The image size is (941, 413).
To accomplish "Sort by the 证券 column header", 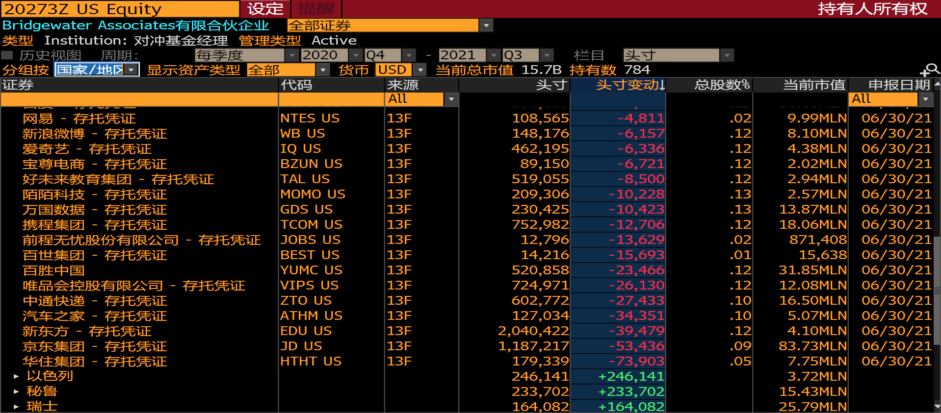I will pos(139,85).
